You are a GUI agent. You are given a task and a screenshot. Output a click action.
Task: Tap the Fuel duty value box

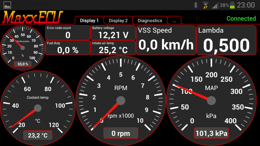click(x=68, y=47)
